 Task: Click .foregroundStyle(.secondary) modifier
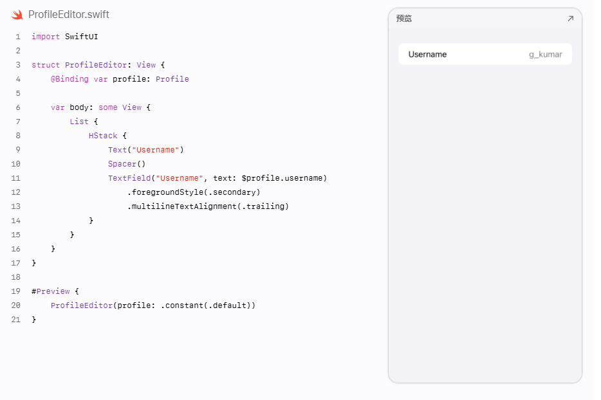pos(194,192)
